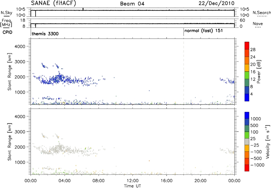Click the orange velocity point near 14:00
This screenshot has width=271, height=188.
point(149,161)
